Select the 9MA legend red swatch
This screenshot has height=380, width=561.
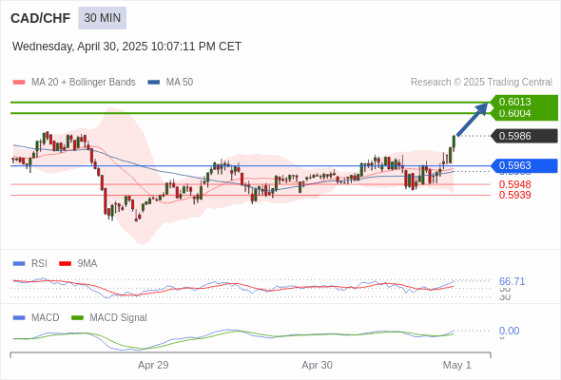coord(65,264)
